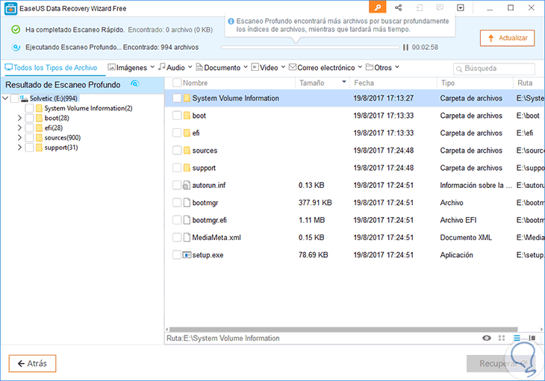Click the Actualizar upgrade button
This screenshot has width=545, height=381.
click(x=508, y=38)
